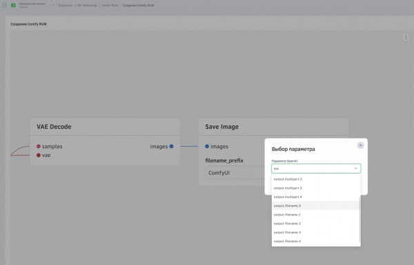Go to Evolution breadcrumb link
414x265 pixels.
pos(66,6)
